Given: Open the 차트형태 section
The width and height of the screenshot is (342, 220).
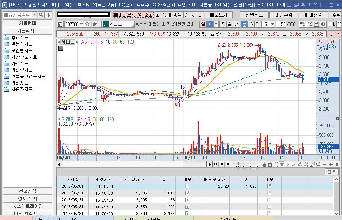Looking at the screenshot, I should coord(27,23).
